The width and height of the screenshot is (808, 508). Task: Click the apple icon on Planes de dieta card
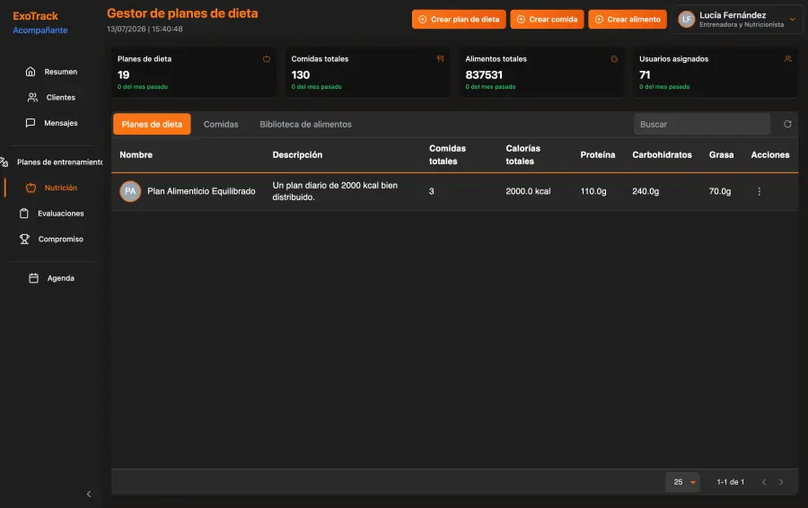(267, 58)
